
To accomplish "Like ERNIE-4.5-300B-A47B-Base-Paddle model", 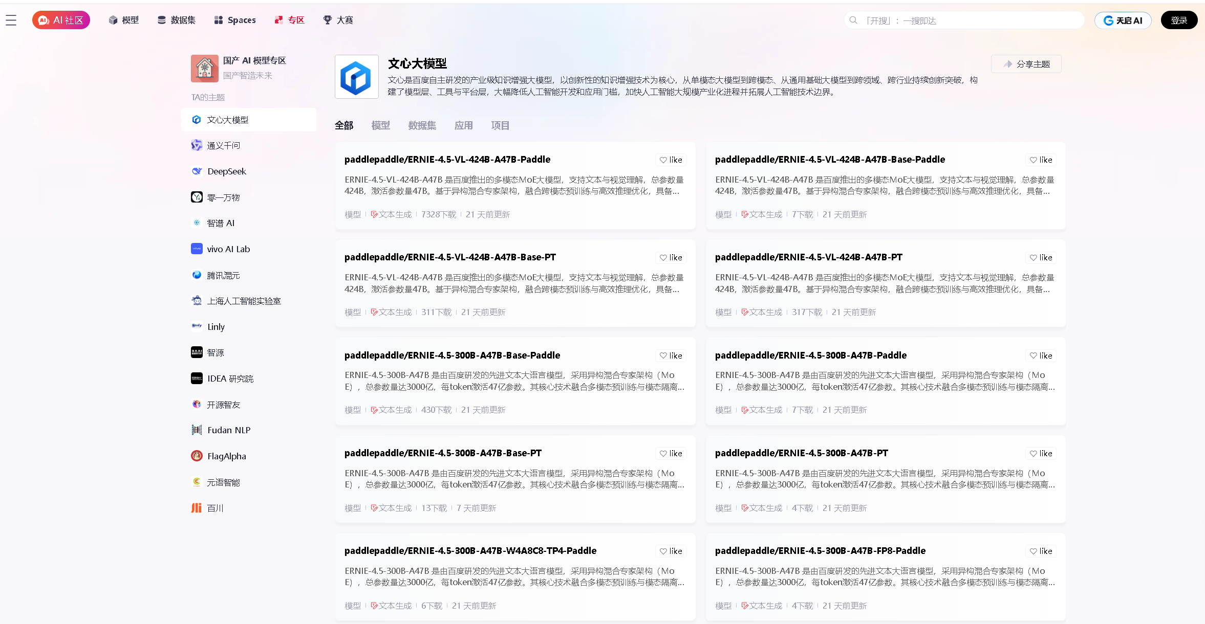I will (x=671, y=355).
